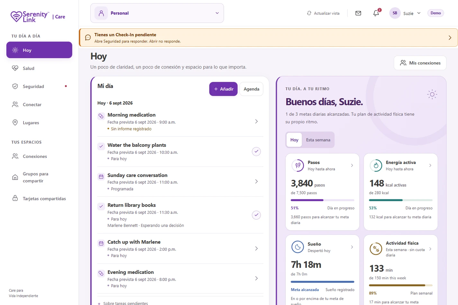
Task: Switch to the Esta semana tab
Action: 318,140
